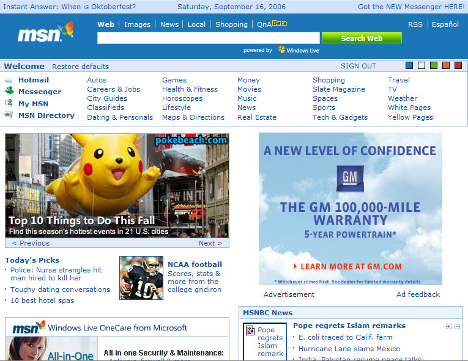468x361 pixels.
Task: Open the MSN Directory link
Action: 46,115
